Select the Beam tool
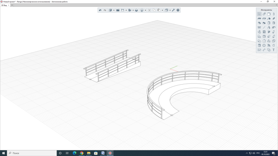Image resolution: width=278 pixels, height=156 pixels. [x=274, y=19]
